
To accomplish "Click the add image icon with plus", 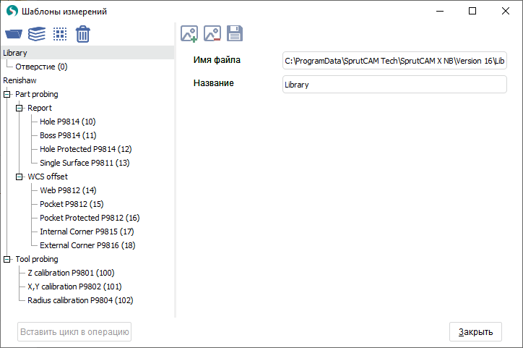I will click(x=189, y=33).
